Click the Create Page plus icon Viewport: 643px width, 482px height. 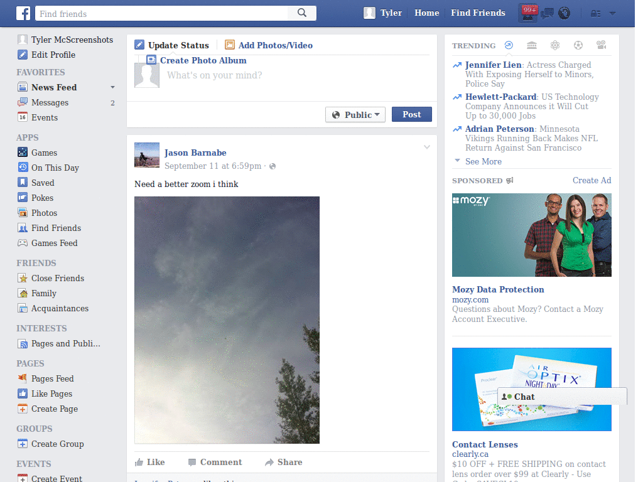(23, 409)
